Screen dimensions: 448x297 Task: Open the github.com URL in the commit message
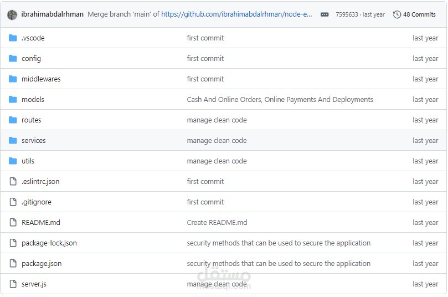click(x=236, y=14)
